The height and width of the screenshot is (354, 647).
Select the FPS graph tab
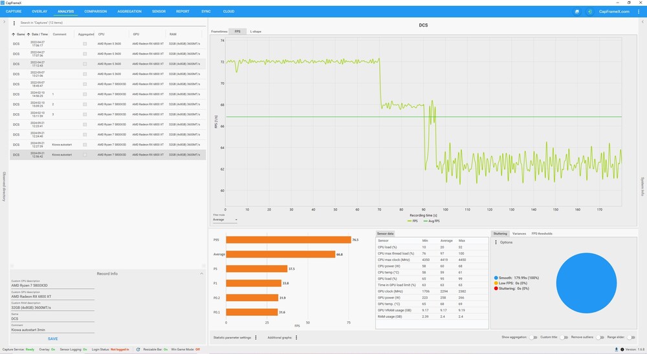[x=237, y=31]
